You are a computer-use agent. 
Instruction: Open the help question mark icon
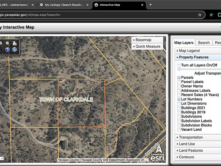click(x=7, y=50)
